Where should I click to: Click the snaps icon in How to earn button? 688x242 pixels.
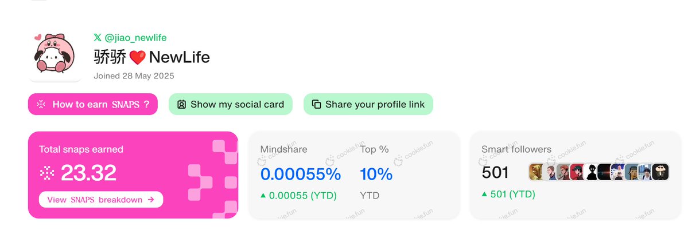(41, 104)
